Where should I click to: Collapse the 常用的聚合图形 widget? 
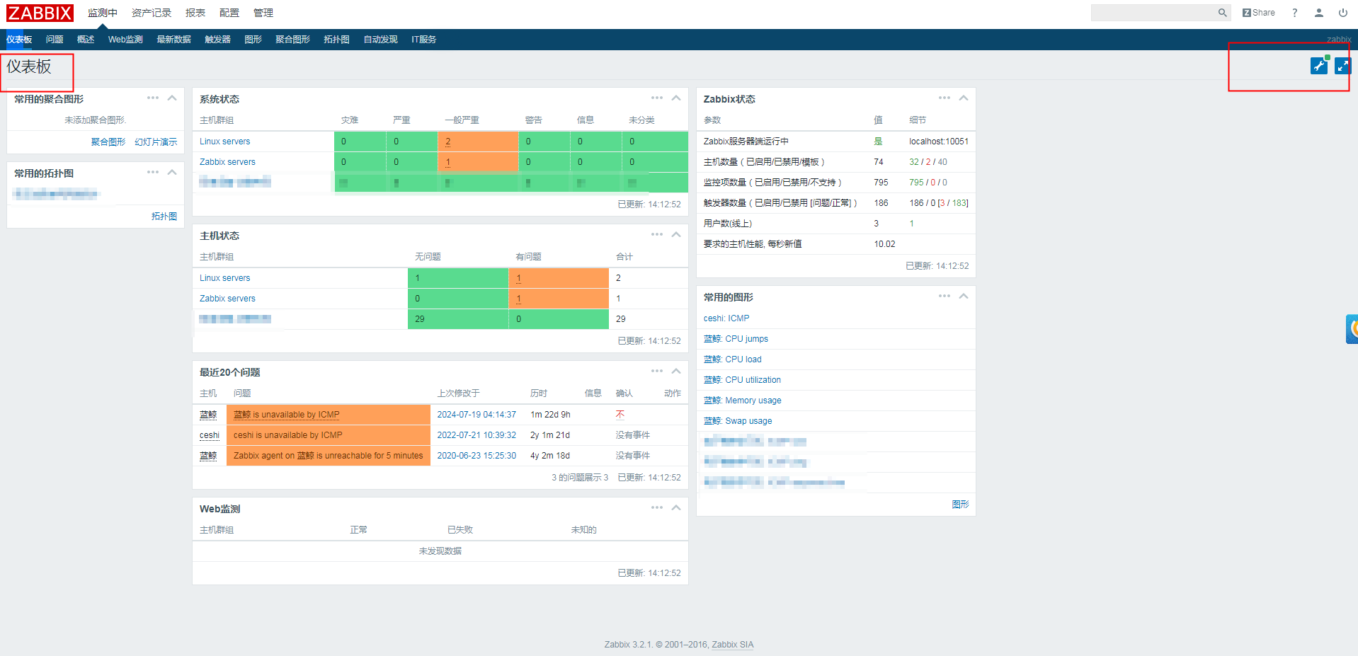coord(172,98)
